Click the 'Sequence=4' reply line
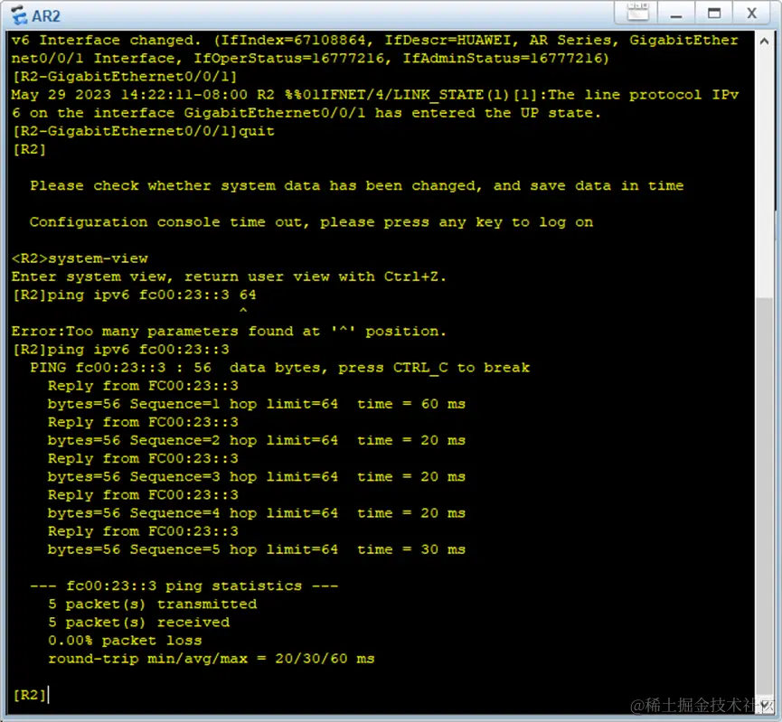 (257, 513)
